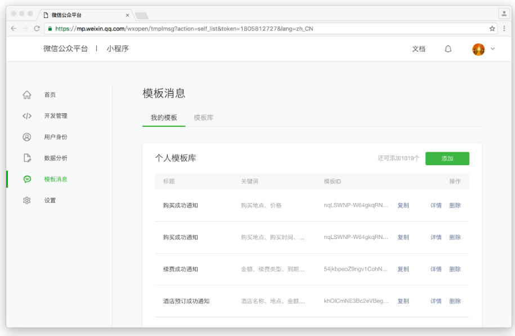Click the user avatar picture
The width and height of the screenshot is (515, 336).
click(478, 50)
